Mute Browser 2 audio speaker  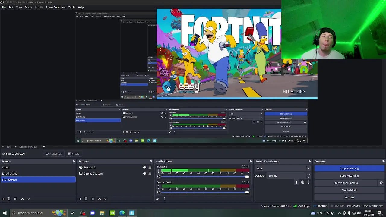158,177
